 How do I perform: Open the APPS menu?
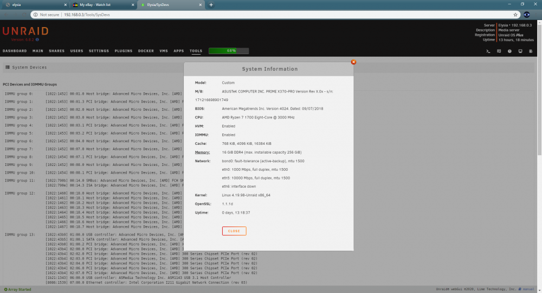(179, 51)
